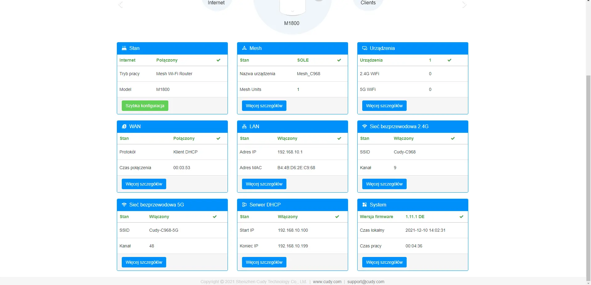Click the Urządzenia devices icon
This screenshot has width=591, height=285.
coord(364,48)
